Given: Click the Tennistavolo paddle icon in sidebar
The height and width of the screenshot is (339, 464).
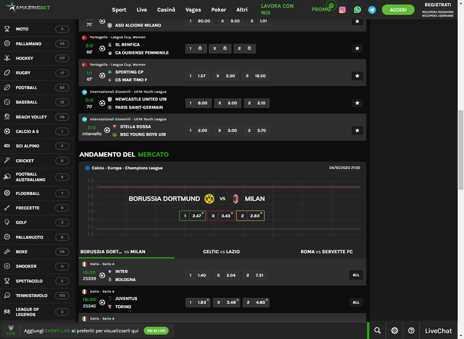Looking at the screenshot, I should click(7, 296).
